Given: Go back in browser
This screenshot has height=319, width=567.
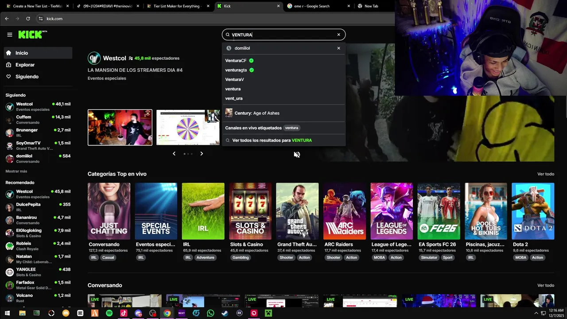Looking at the screenshot, I should click(x=7, y=19).
